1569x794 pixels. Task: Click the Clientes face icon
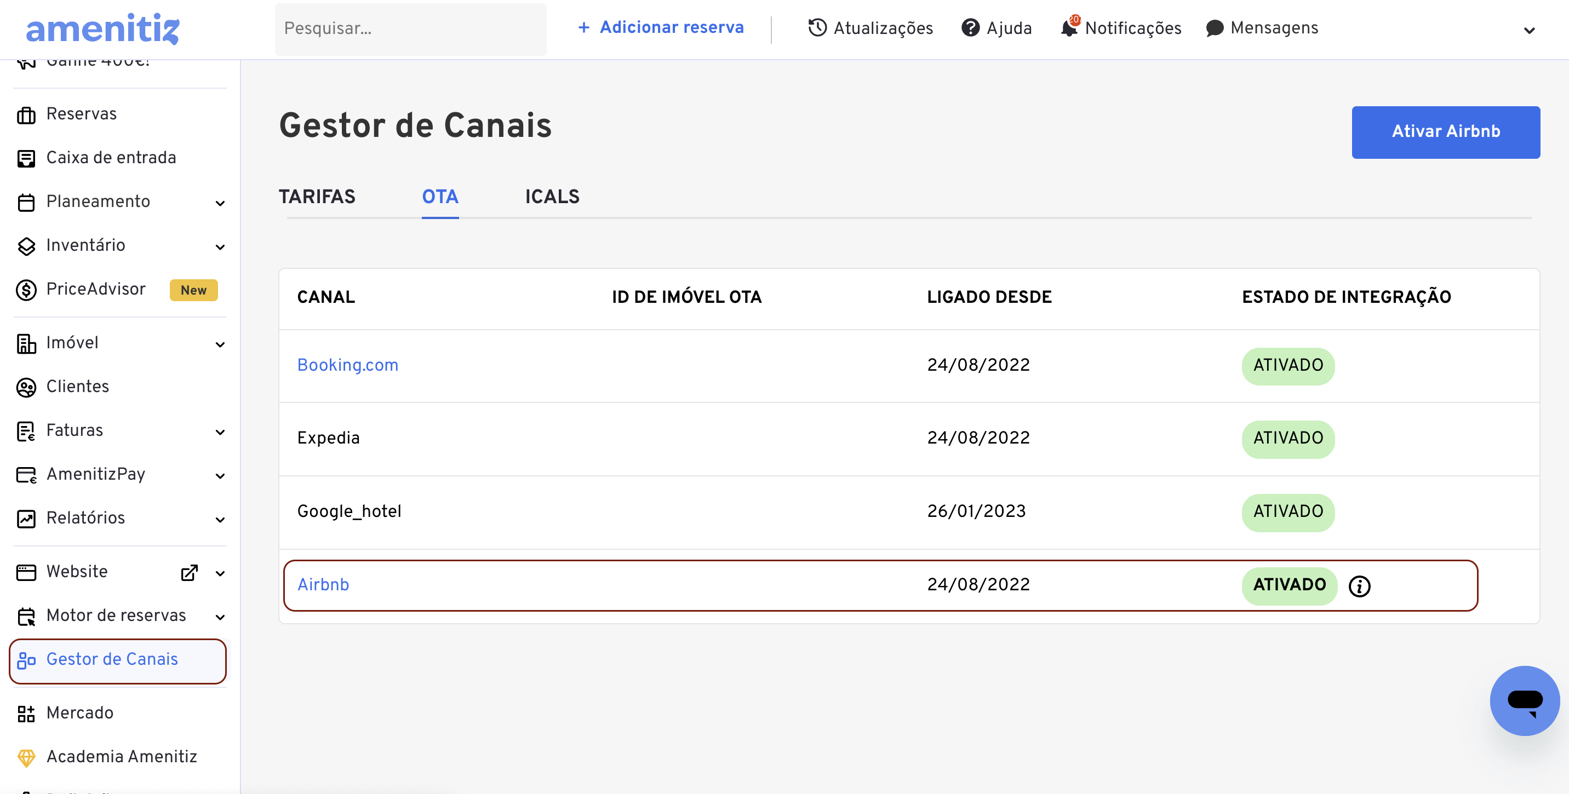(x=26, y=387)
